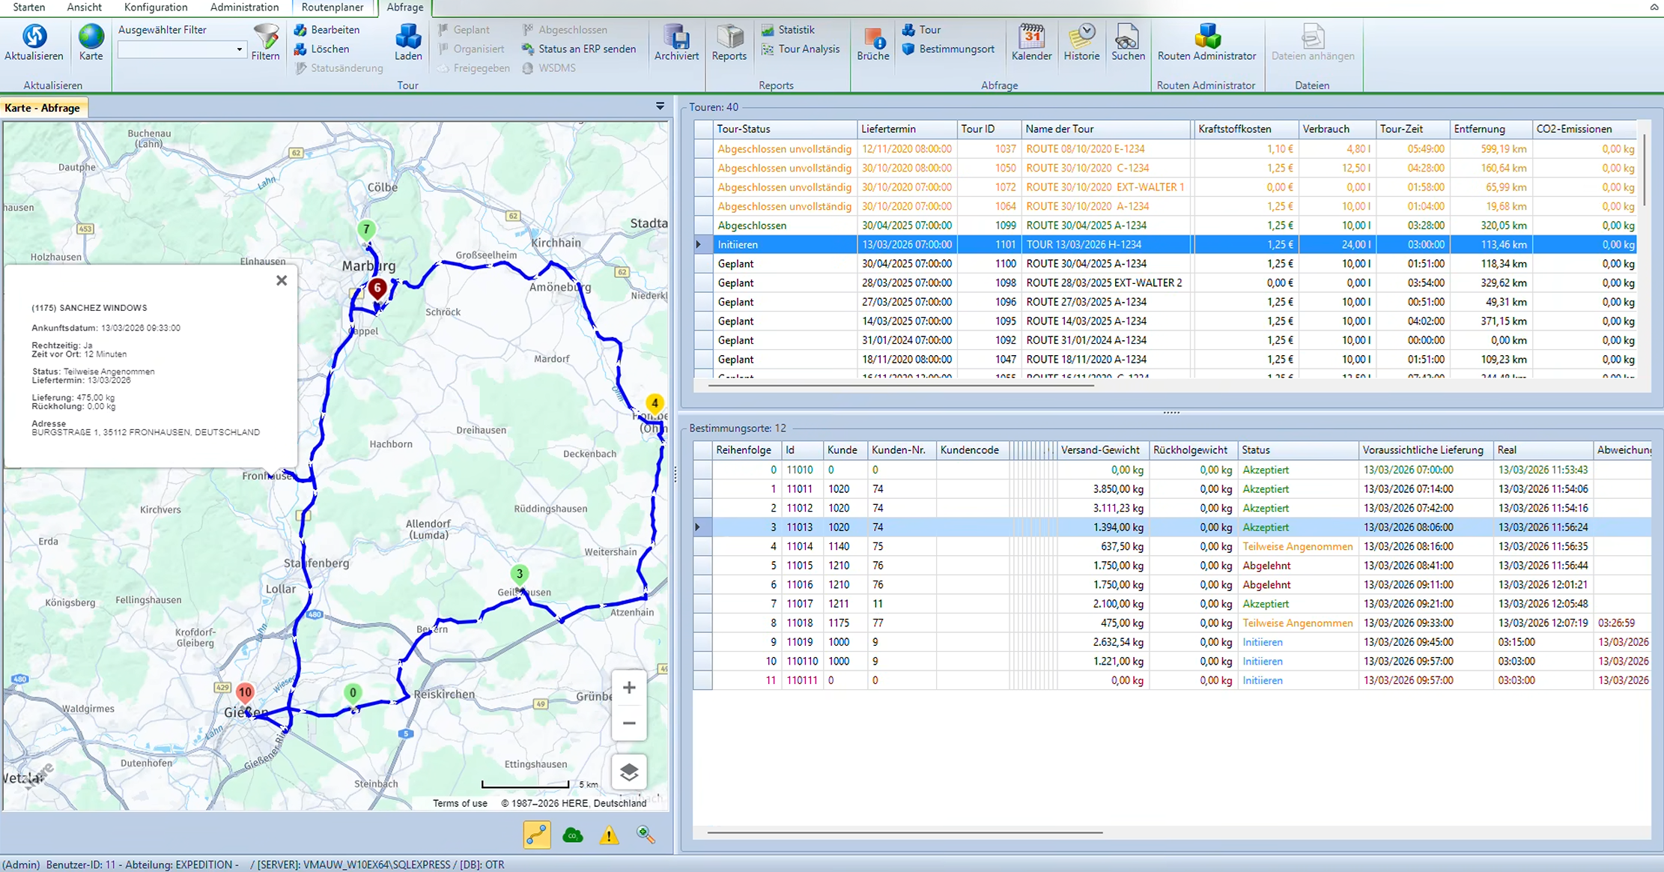Open the map layers button
1664x872 pixels.
pos(629,772)
